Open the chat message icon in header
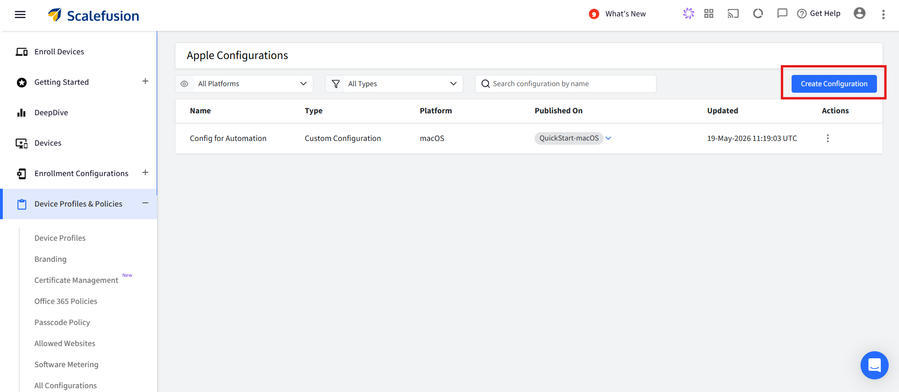 pyautogui.click(x=782, y=14)
